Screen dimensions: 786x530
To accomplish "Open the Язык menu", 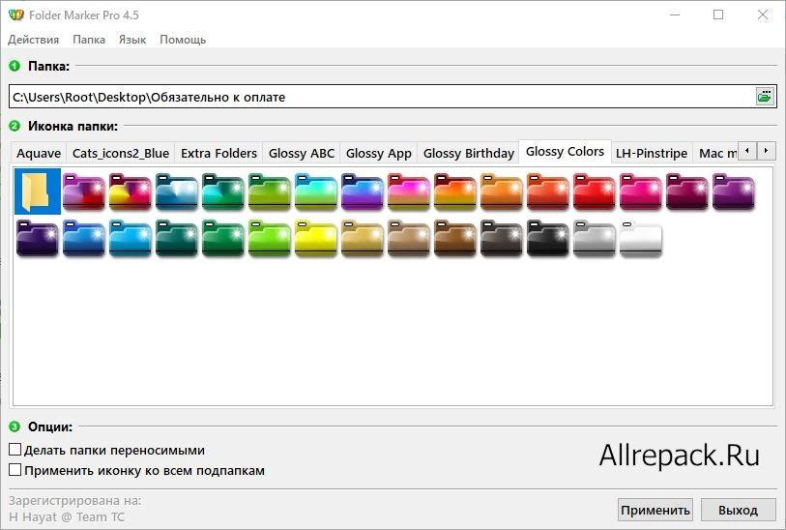I will pyautogui.click(x=132, y=40).
